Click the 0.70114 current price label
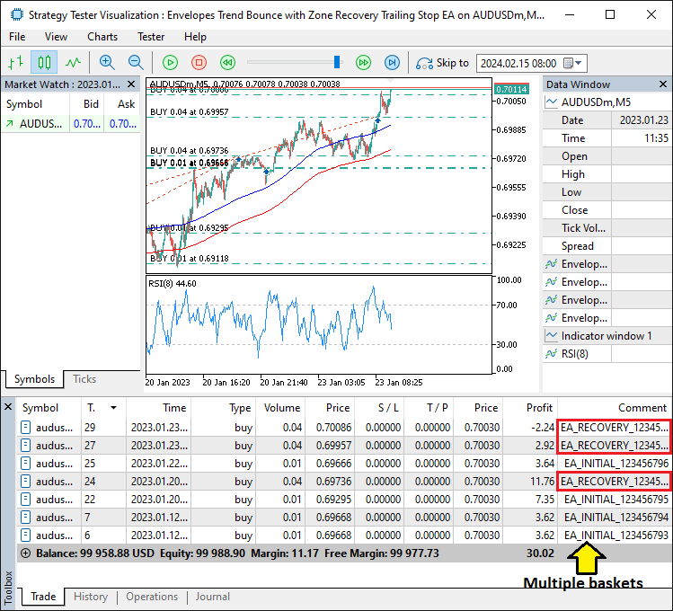 point(511,89)
